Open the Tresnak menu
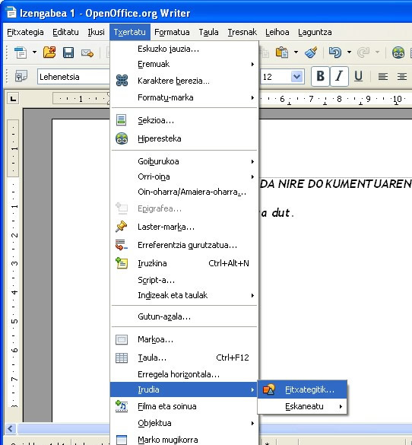This screenshot has width=412, height=445. (x=242, y=32)
